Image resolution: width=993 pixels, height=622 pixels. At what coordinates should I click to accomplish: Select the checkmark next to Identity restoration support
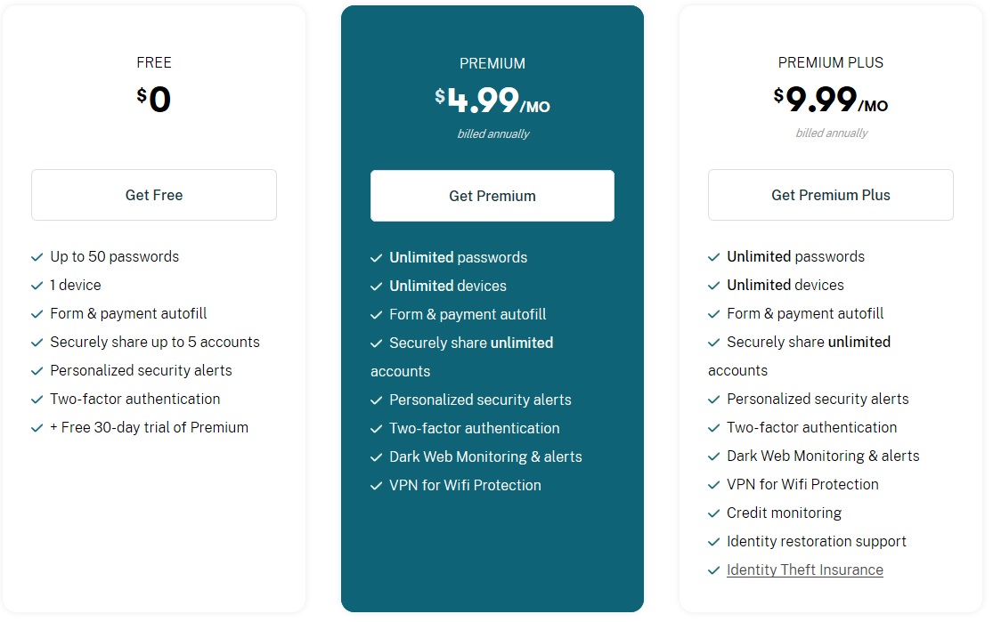coord(714,541)
